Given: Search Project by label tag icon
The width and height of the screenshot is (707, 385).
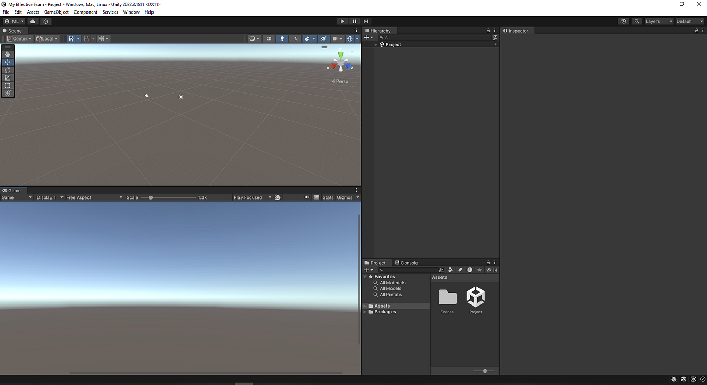Looking at the screenshot, I should pyautogui.click(x=460, y=270).
